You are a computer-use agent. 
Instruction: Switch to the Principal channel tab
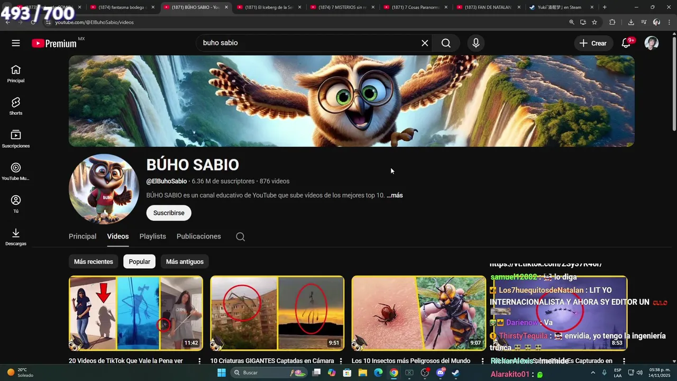[x=83, y=237]
